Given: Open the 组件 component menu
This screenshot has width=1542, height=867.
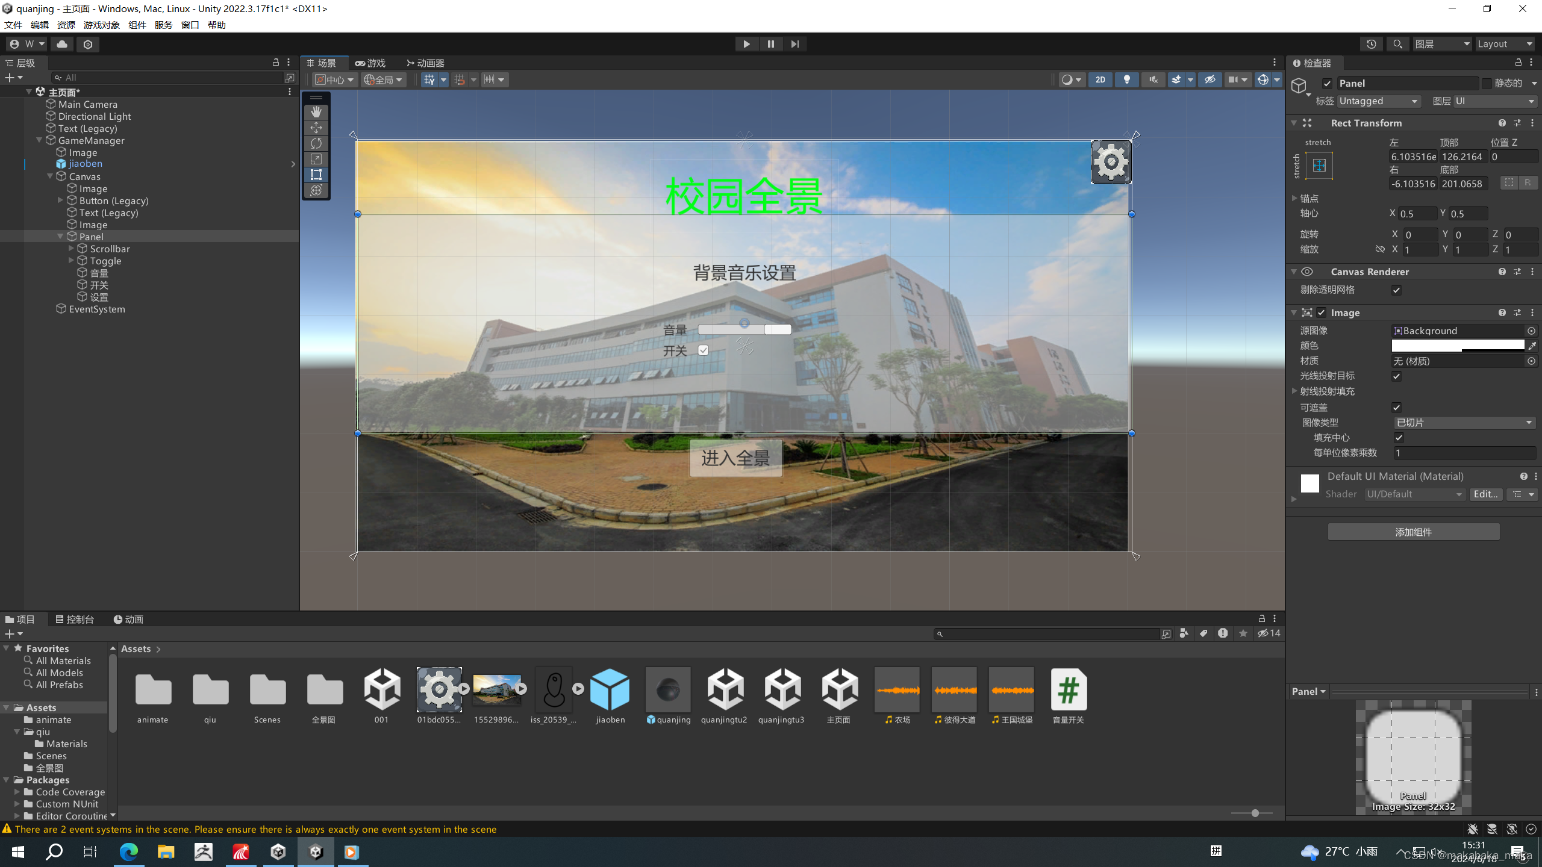Looking at the screenshot, I should [x=137, y=25].
